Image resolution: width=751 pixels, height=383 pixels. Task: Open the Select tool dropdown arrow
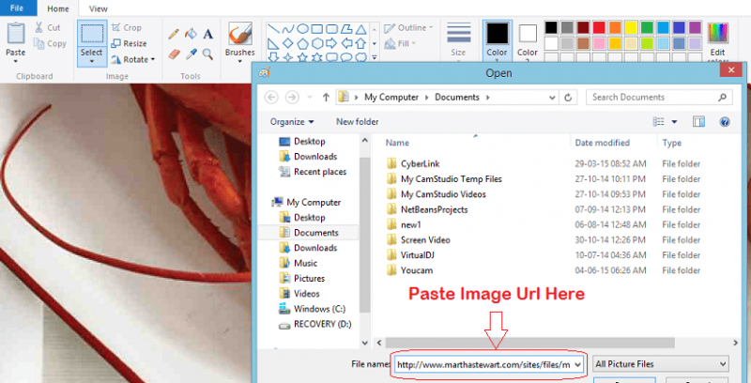(x=91, y=61)
